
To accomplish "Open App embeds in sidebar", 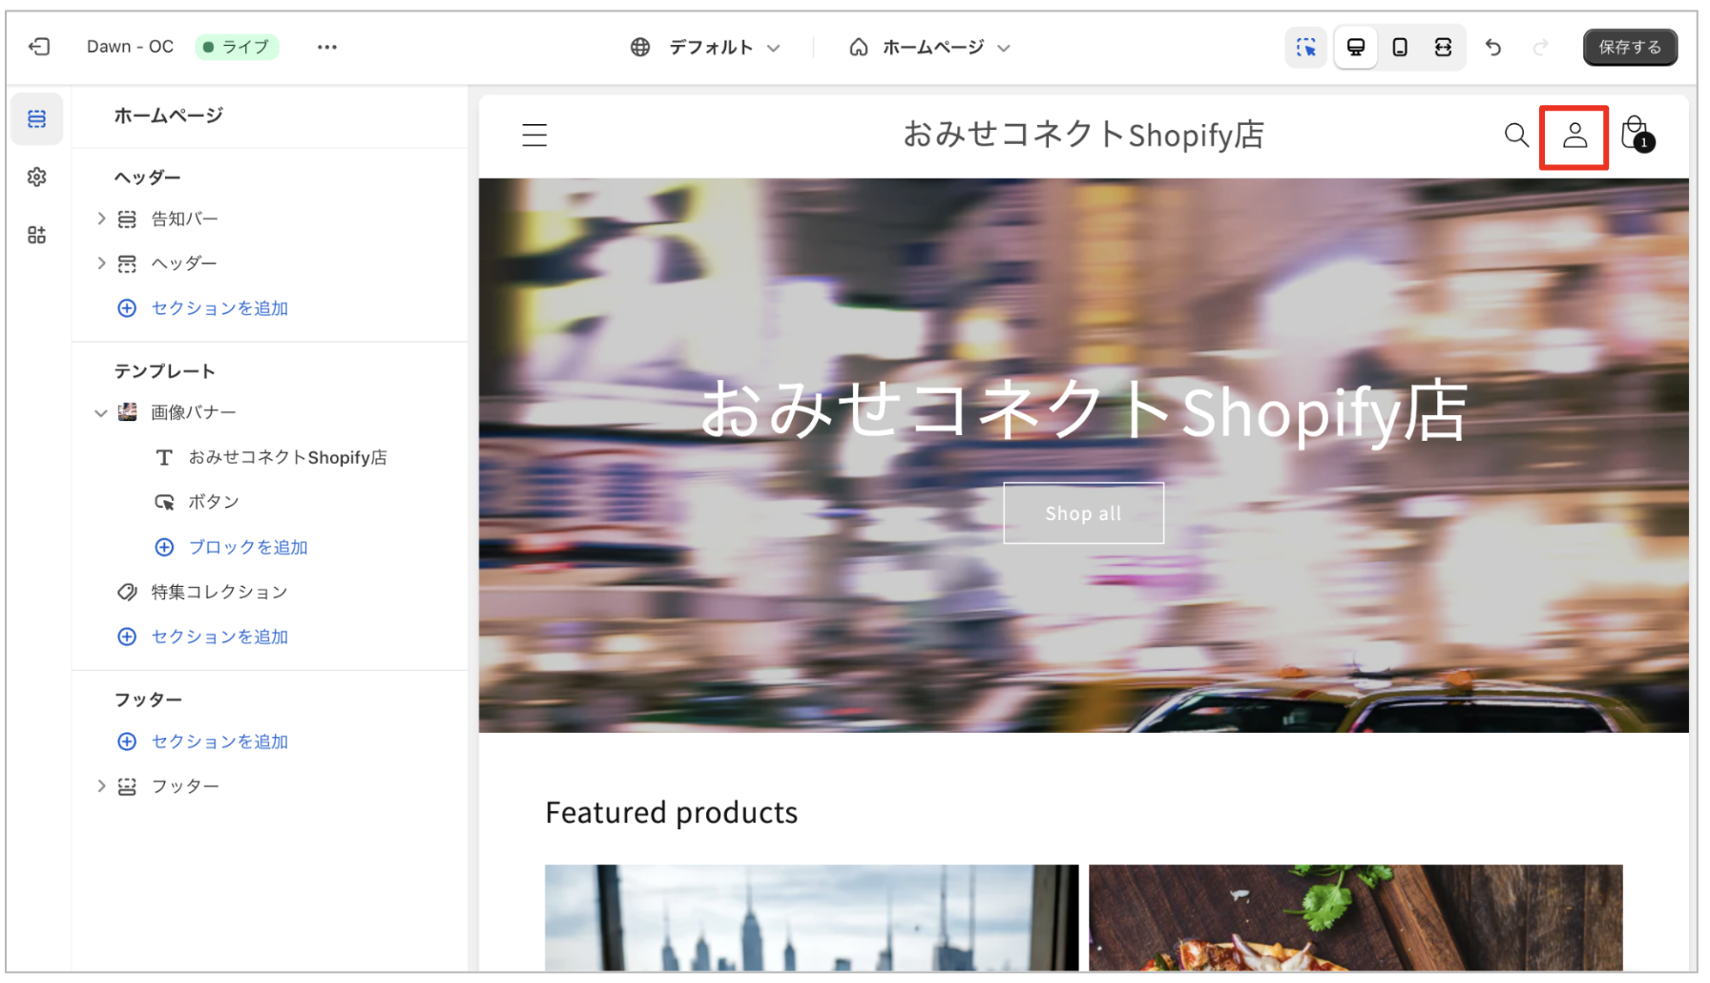I will (37, 235).
